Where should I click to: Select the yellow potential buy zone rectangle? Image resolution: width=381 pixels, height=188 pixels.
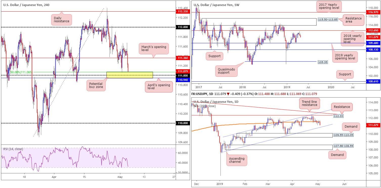129,75
